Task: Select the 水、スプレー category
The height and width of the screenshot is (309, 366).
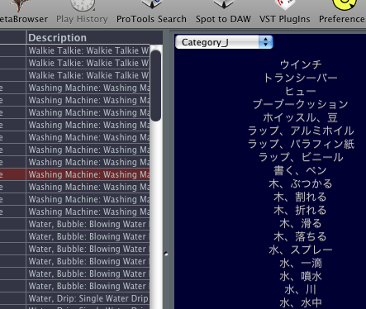Action: point(301,250)
